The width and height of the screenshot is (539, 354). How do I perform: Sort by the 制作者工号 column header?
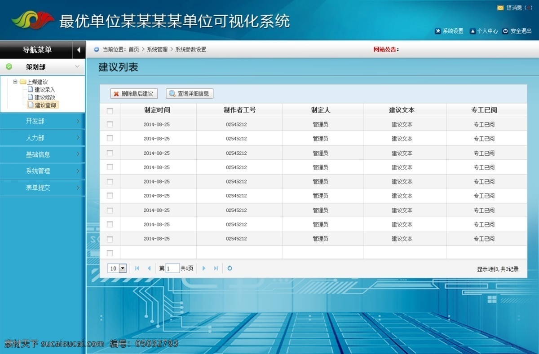pos(239,110)
